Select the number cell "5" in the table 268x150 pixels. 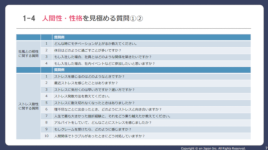pyautogui.click(x=46, y=103)
